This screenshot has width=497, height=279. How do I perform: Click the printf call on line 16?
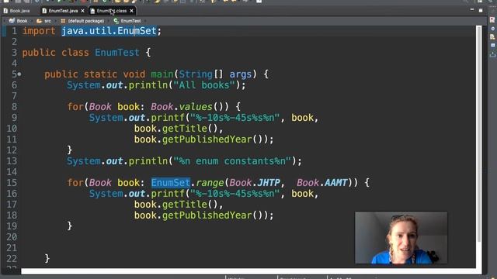(168, 194)
